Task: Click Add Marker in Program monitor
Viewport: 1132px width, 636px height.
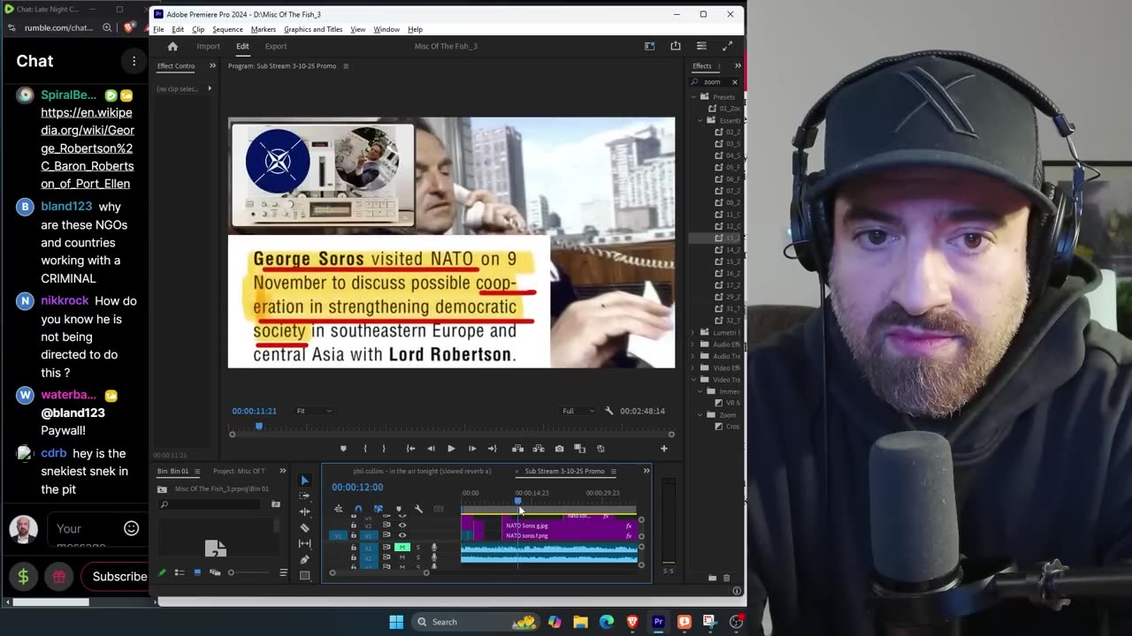Action: point(343,449)
